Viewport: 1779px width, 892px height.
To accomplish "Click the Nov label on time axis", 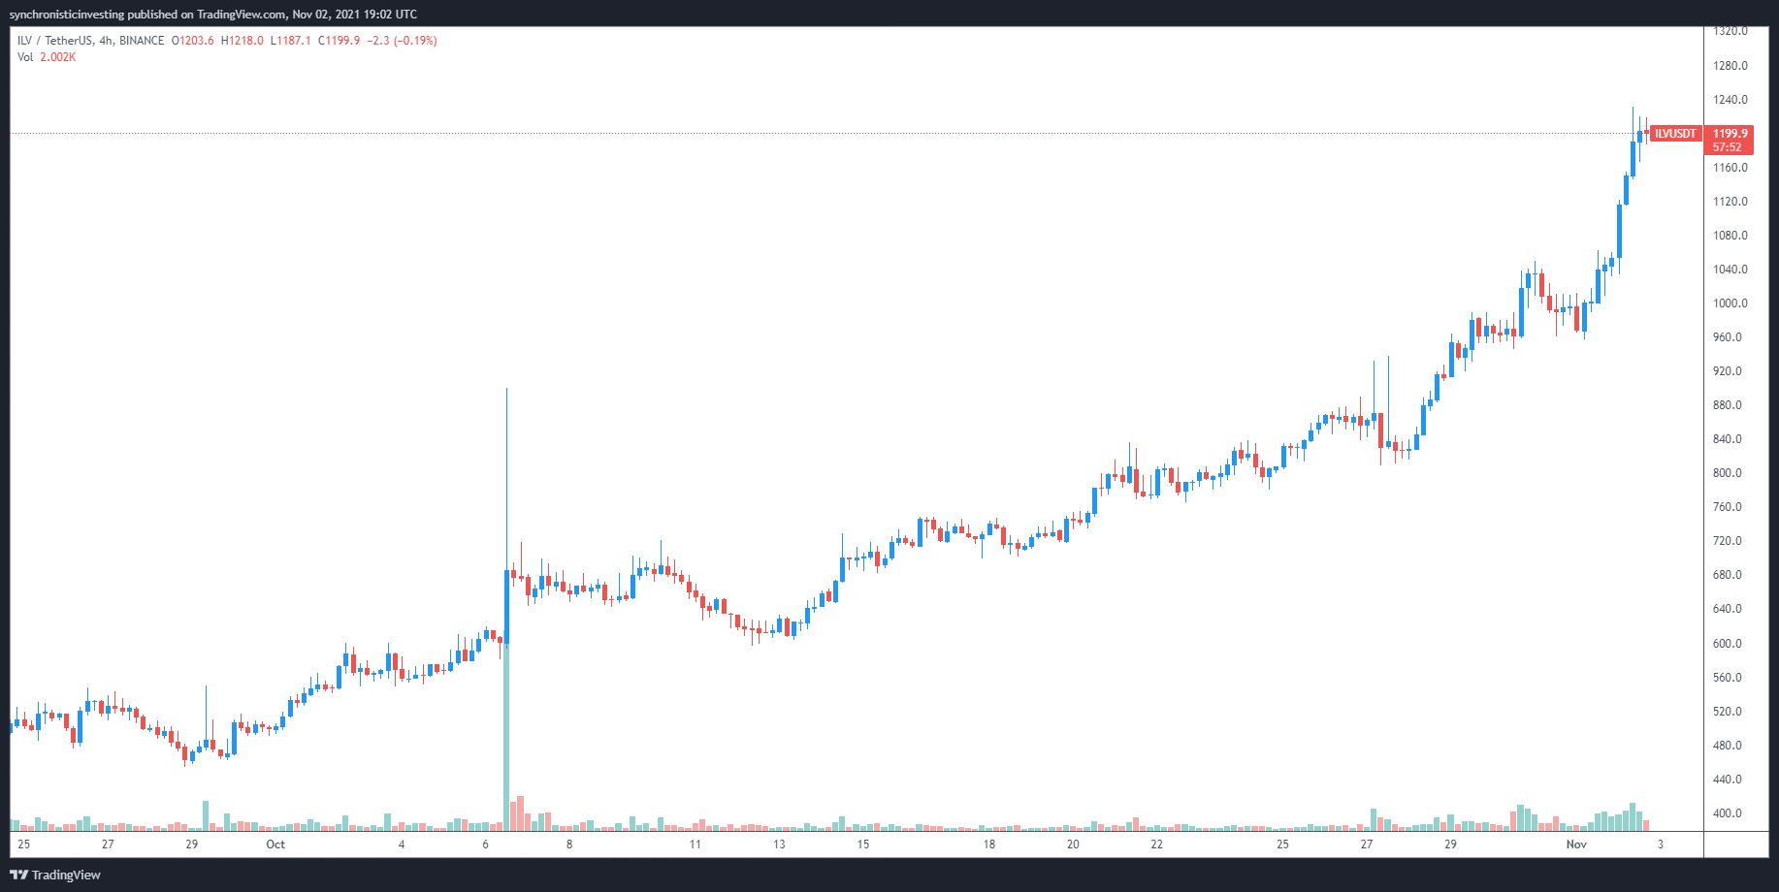I will click(x=1576, y=844).
